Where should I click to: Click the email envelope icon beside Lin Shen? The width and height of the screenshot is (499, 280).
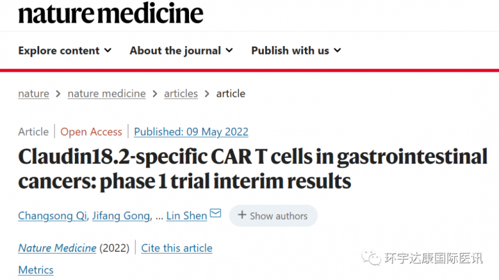coord(215,213)
